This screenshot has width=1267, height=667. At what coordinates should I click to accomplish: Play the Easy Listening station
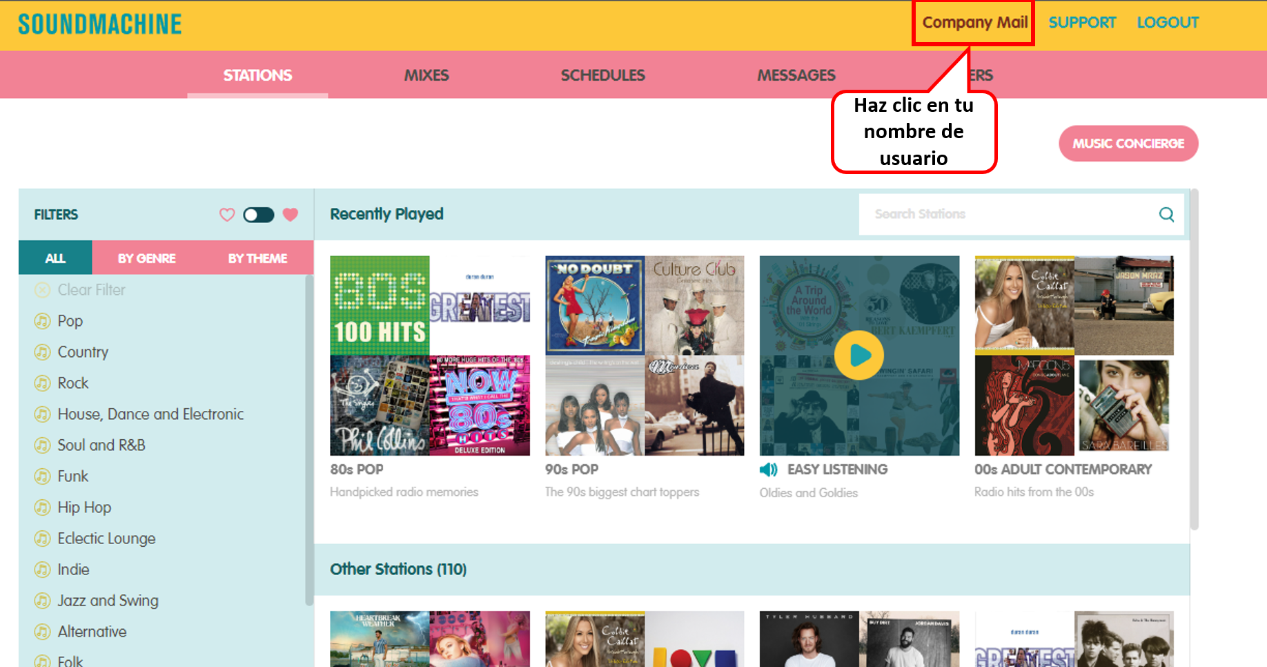[x=858, y=356]
